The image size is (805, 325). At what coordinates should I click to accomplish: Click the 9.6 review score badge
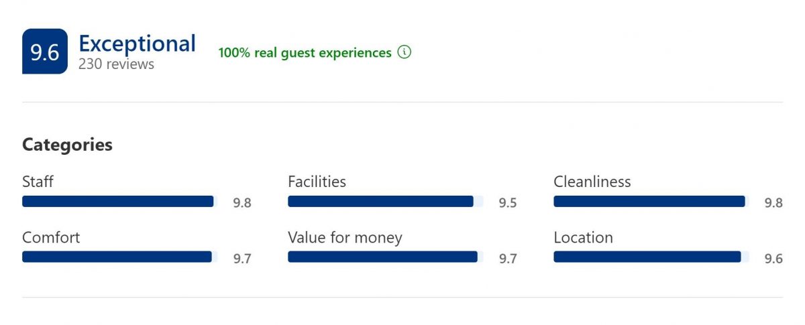45,52
